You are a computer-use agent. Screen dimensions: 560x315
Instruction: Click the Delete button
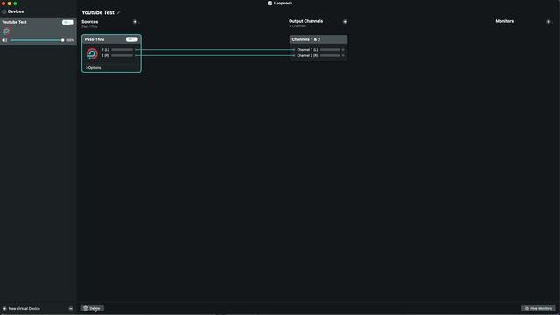click(x=92, y=308)
